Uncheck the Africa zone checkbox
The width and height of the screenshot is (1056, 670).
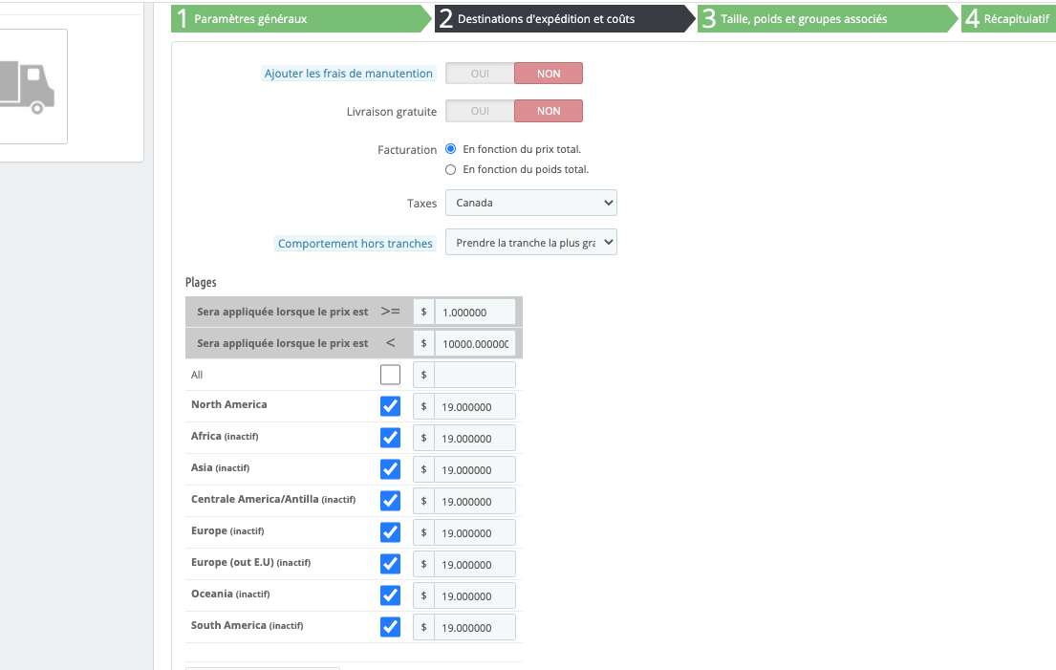tap(390, 438)
